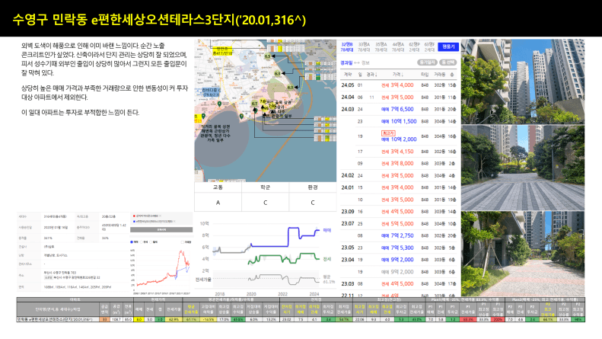Remove the blue series from the legend
602x339 pixels.
(x=174, y=222)
